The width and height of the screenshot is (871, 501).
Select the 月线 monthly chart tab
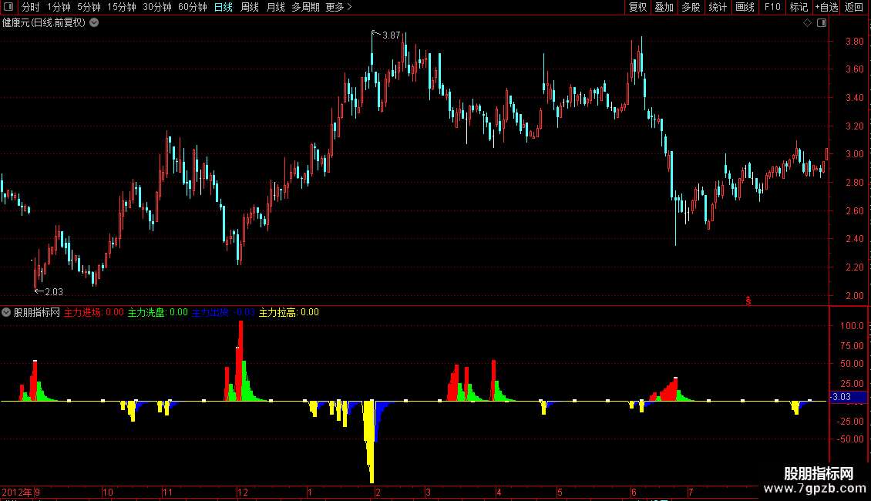pos(275,7)
